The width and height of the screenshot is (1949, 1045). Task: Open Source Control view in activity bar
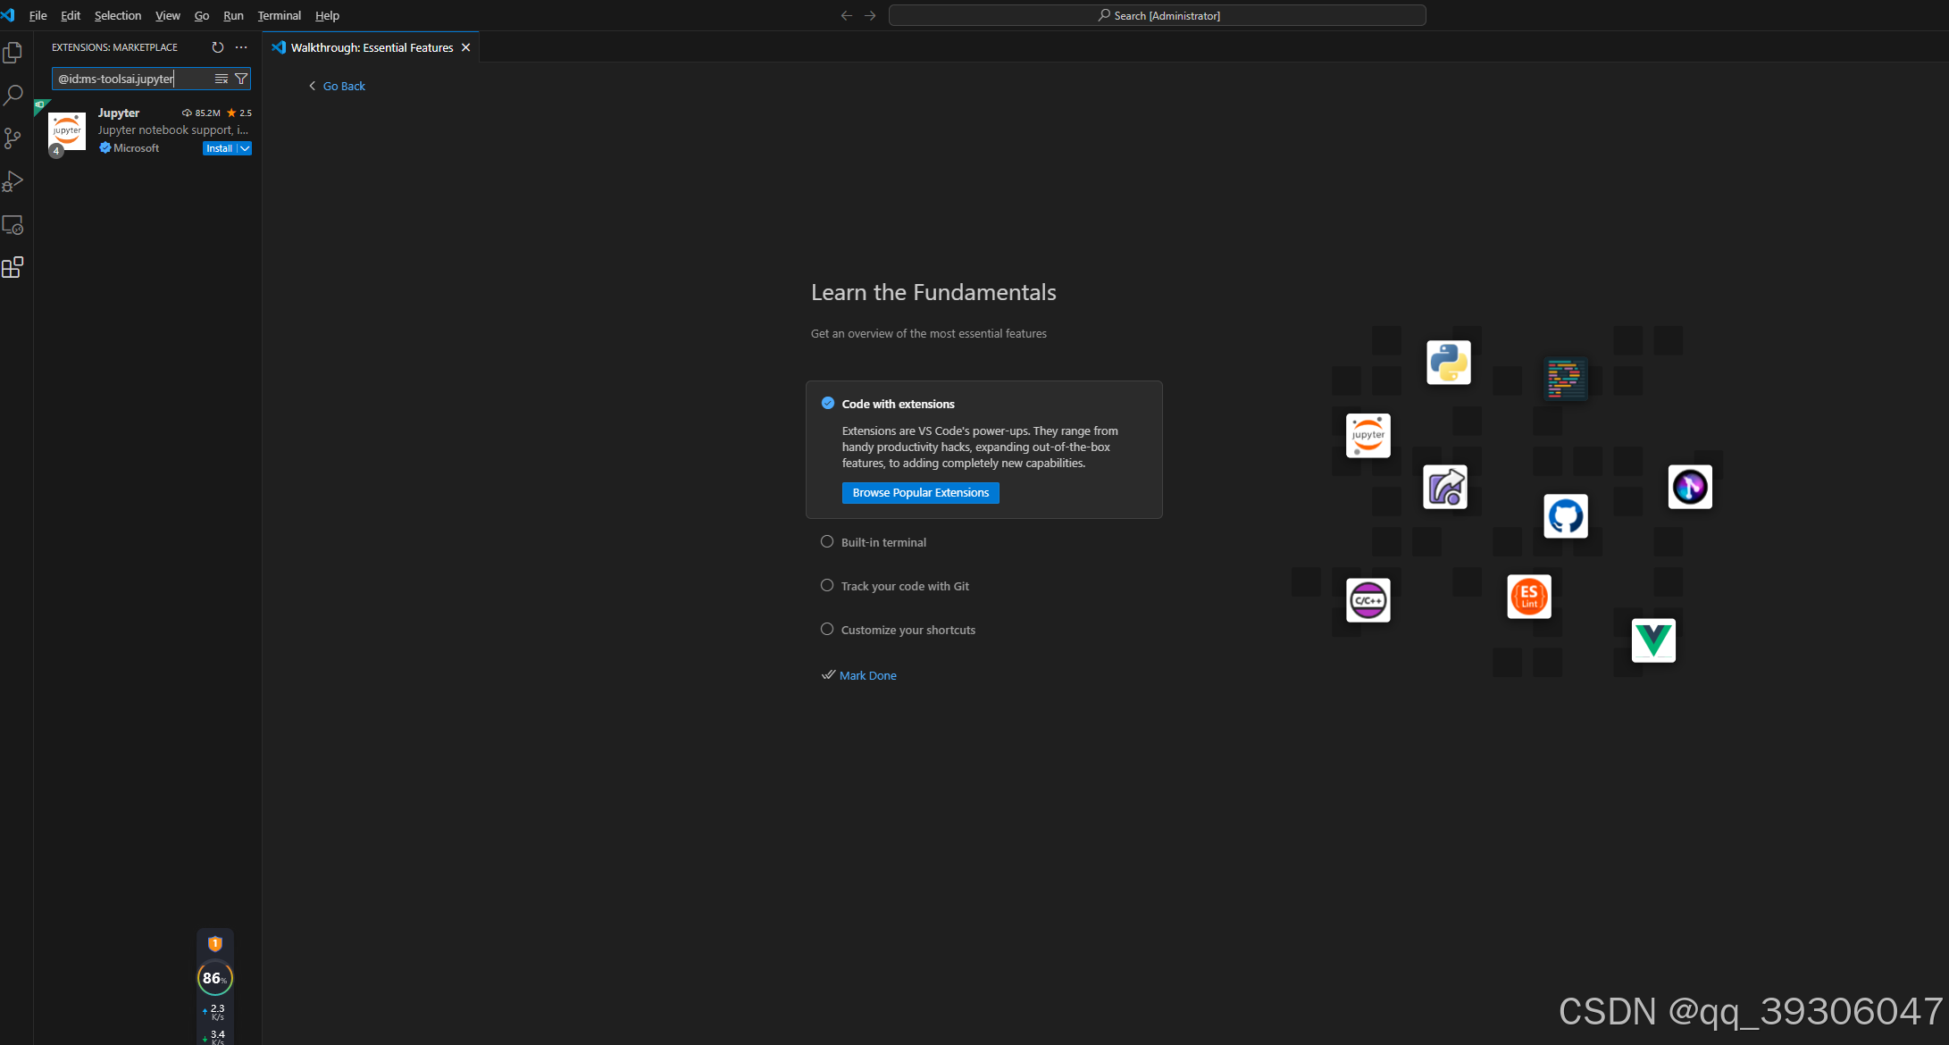13,138
